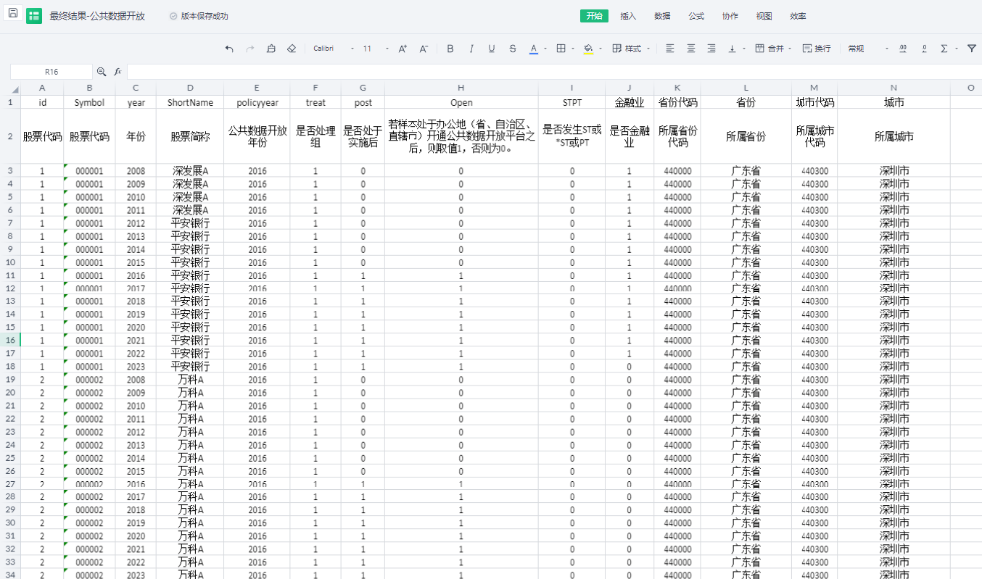Click the sum Σ function icon
This screenshot has width=982, height=579.
coord(944,49)
